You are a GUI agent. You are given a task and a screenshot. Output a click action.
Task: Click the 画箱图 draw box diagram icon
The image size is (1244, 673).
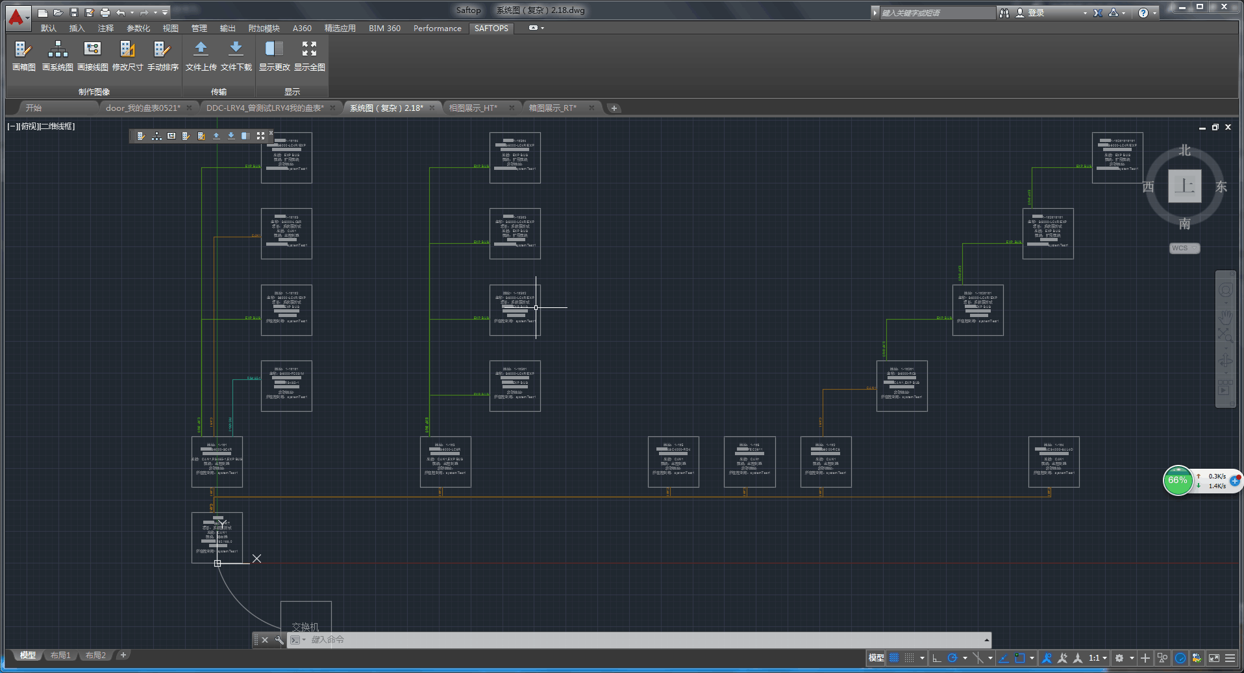pos(23,55)
